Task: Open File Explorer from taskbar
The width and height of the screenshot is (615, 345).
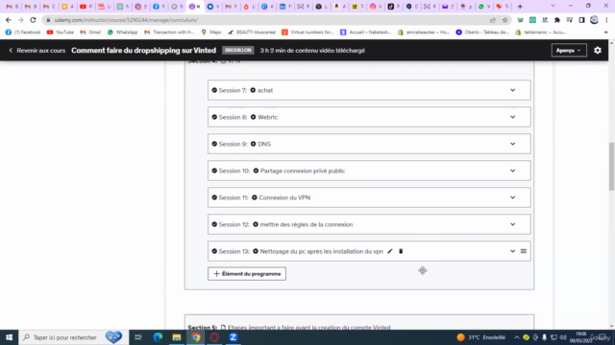Action: [x=177, y=337]
